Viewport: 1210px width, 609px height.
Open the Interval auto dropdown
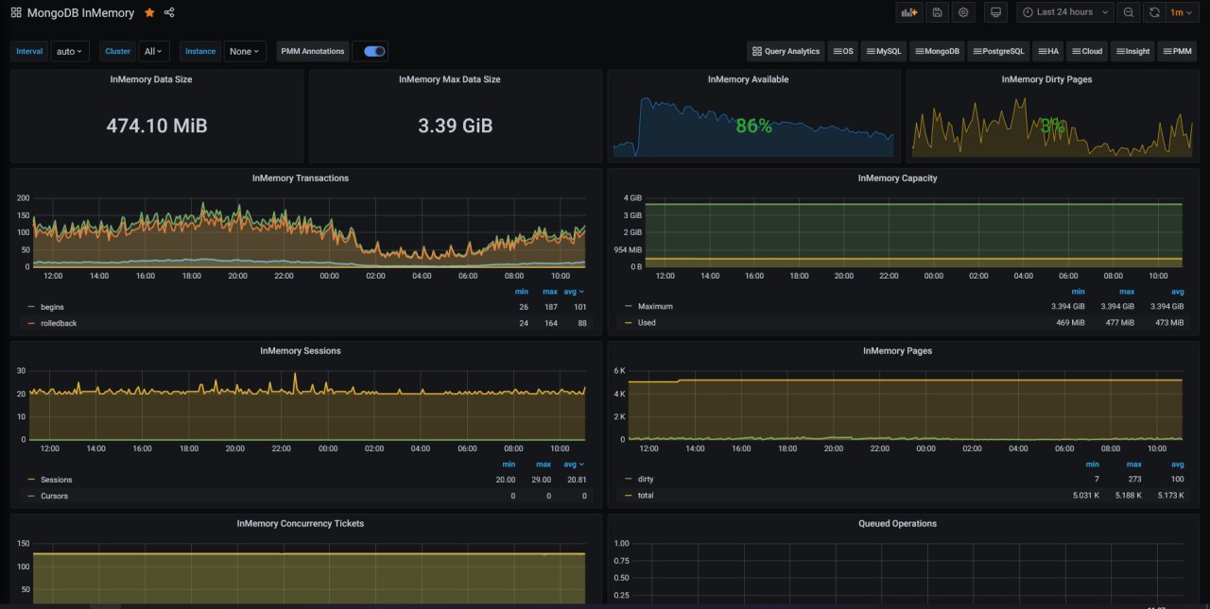69,51
